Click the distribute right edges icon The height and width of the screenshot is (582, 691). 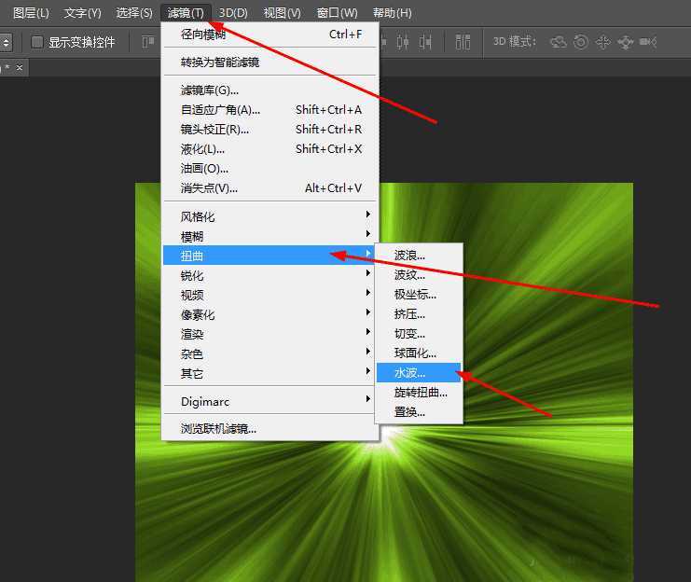tap(425, 42)
